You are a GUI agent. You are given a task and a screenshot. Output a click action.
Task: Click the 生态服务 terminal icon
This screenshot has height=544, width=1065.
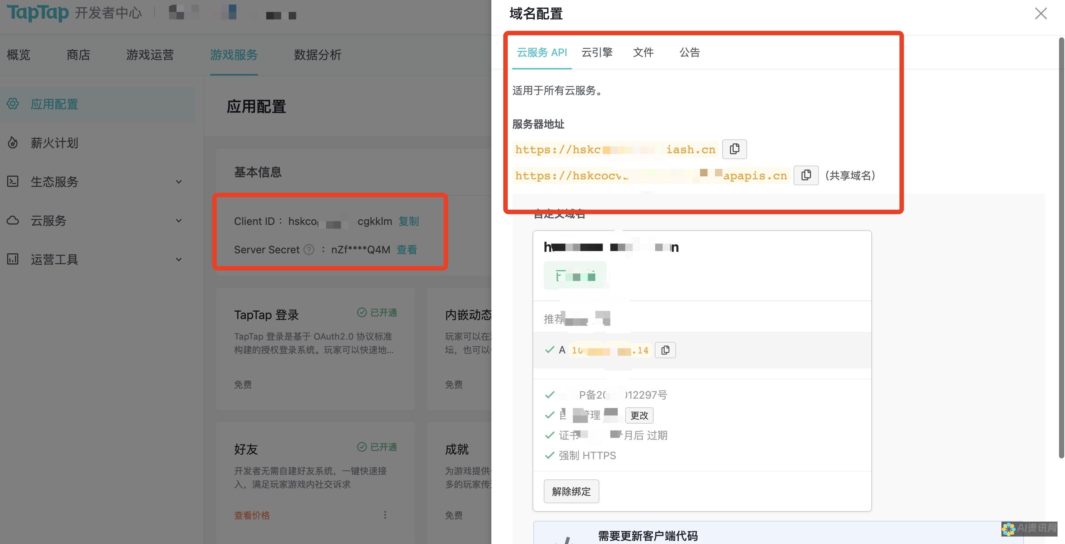[13, 181]
